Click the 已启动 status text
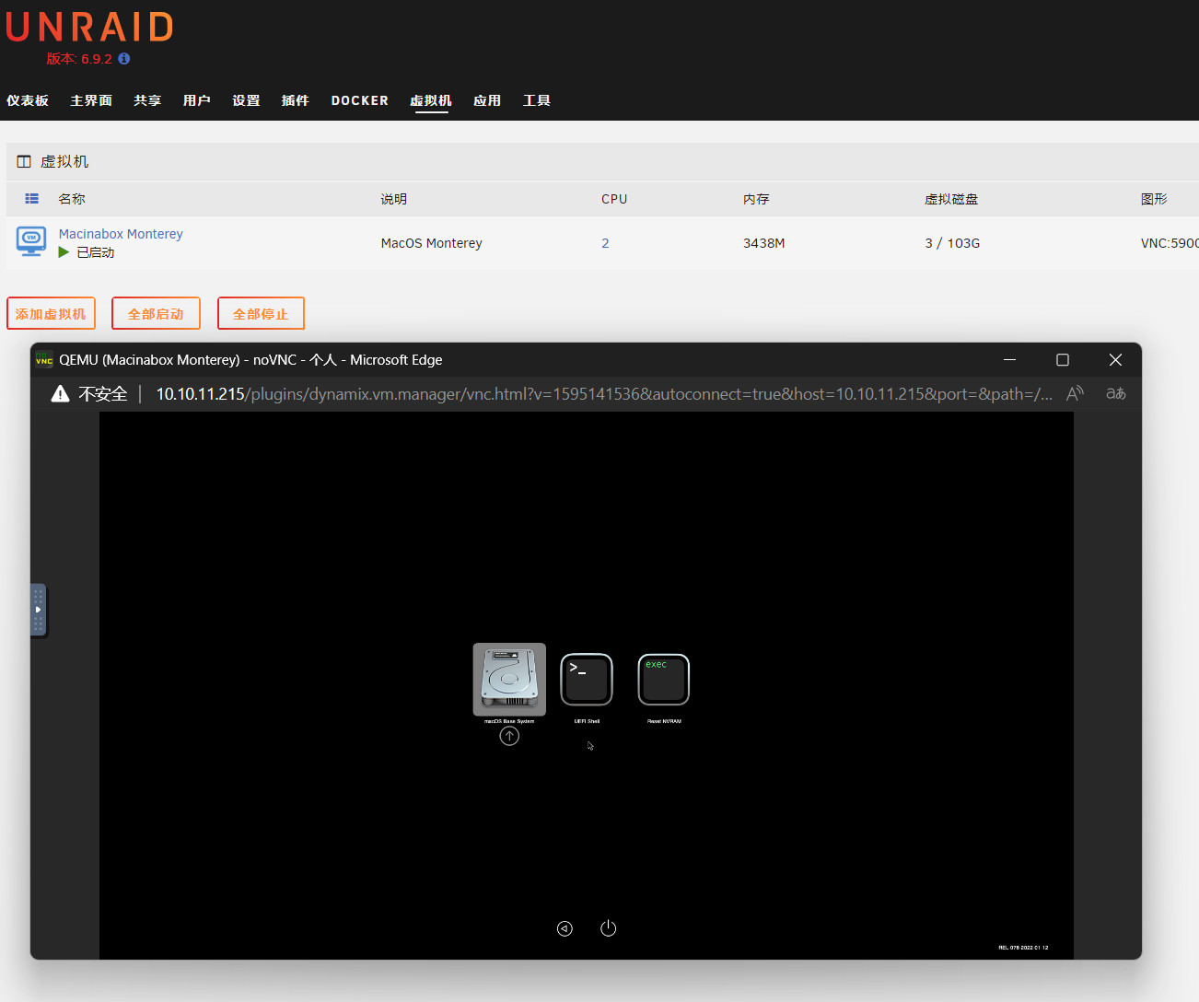 coord(96,252)
